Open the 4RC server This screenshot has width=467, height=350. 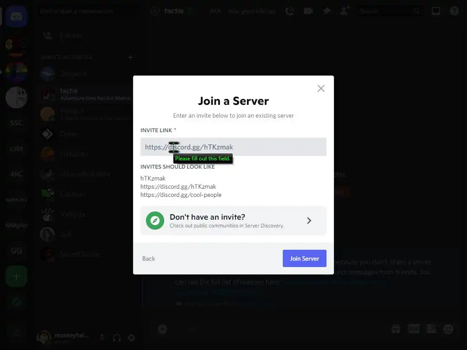(16, 174)
